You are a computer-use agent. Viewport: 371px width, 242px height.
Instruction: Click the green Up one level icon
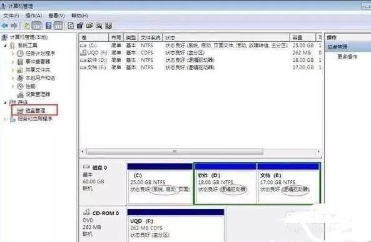(x=27, y=26)
